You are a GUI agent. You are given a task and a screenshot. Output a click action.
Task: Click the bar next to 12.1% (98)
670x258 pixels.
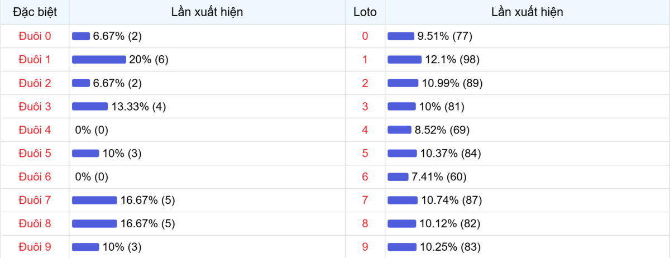(x=404, y=60)
